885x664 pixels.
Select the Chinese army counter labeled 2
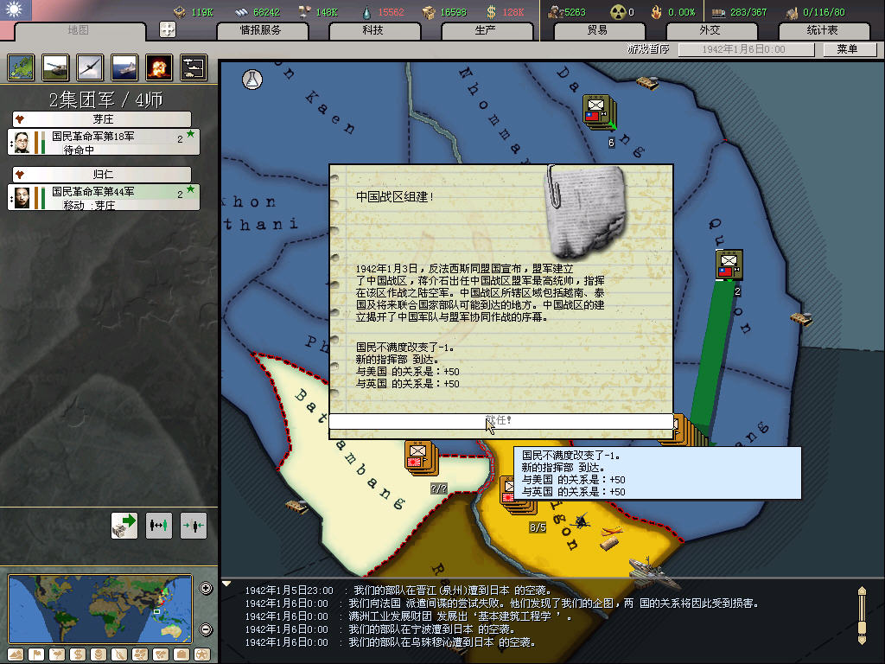coord(729,265)
